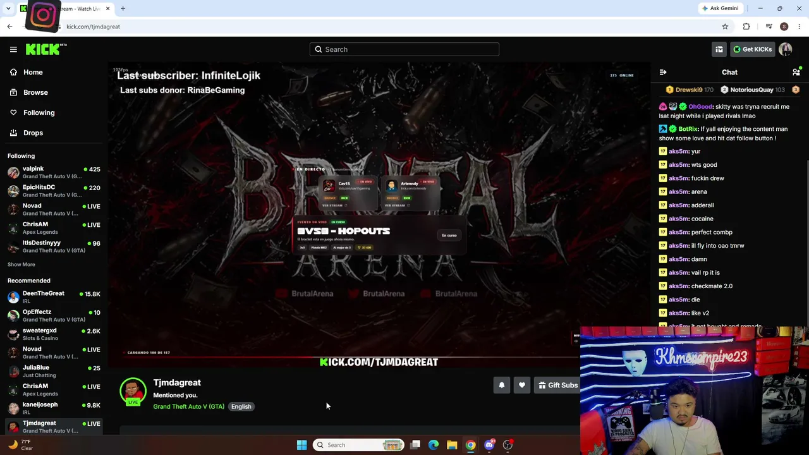Click the English language tag
The height and width of the screenshot is (455, 809).
[241, 406]
